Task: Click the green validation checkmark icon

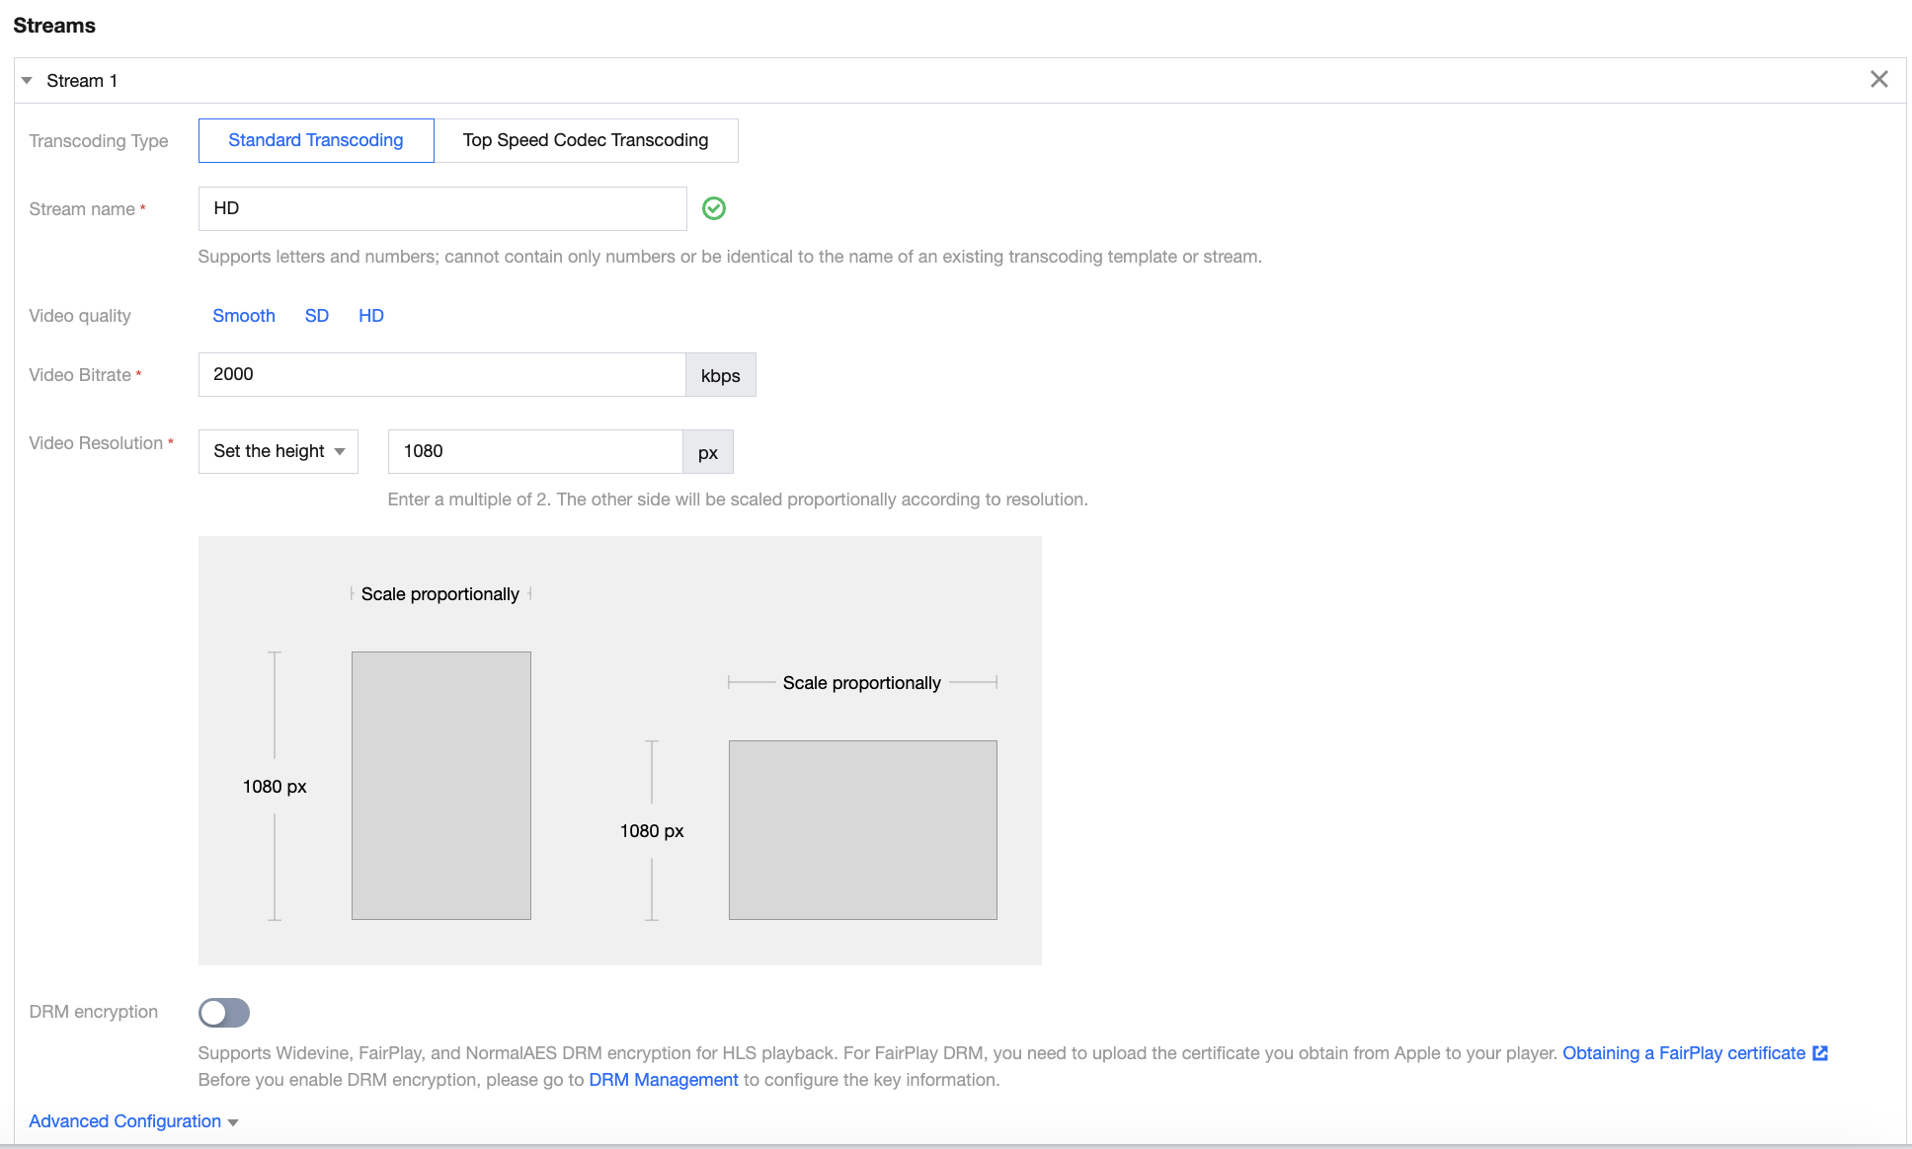Action: (x=714, y=208)
